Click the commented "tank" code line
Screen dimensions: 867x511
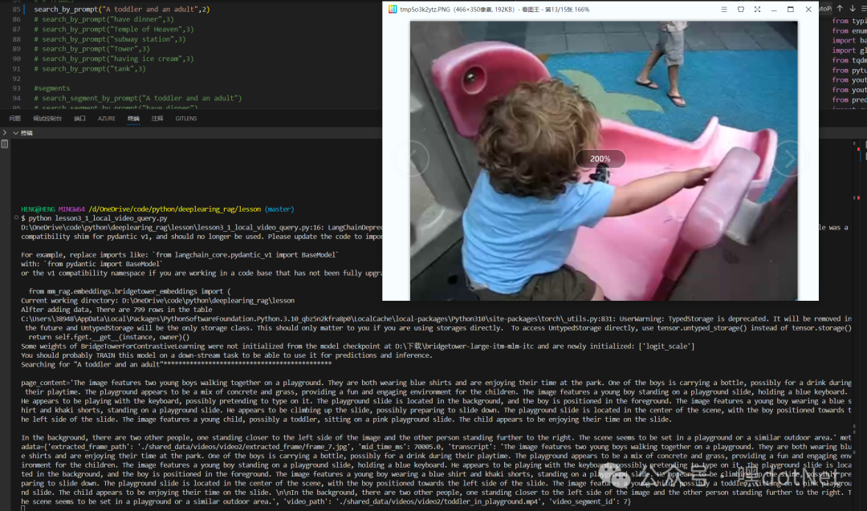pyautogui.click(x=90, y=68)
